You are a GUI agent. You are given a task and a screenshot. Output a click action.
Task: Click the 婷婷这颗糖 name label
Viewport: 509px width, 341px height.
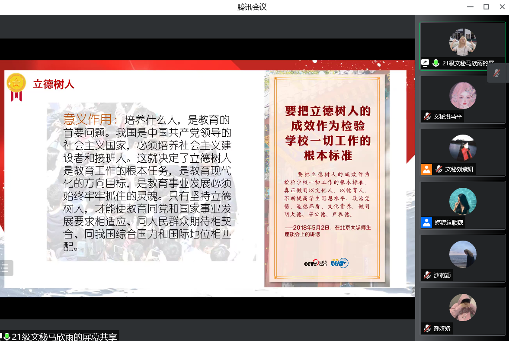point(449,222)
